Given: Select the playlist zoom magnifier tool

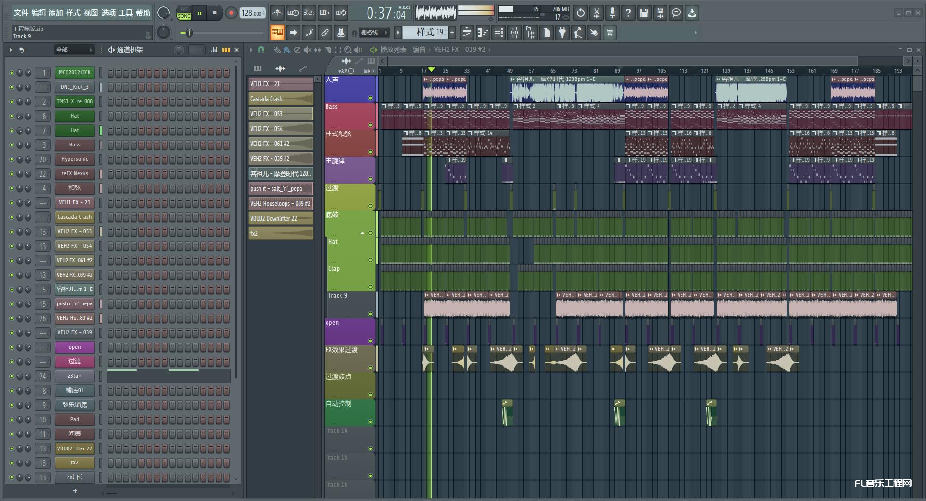Looking at the screenshot, I should (348, 50).
